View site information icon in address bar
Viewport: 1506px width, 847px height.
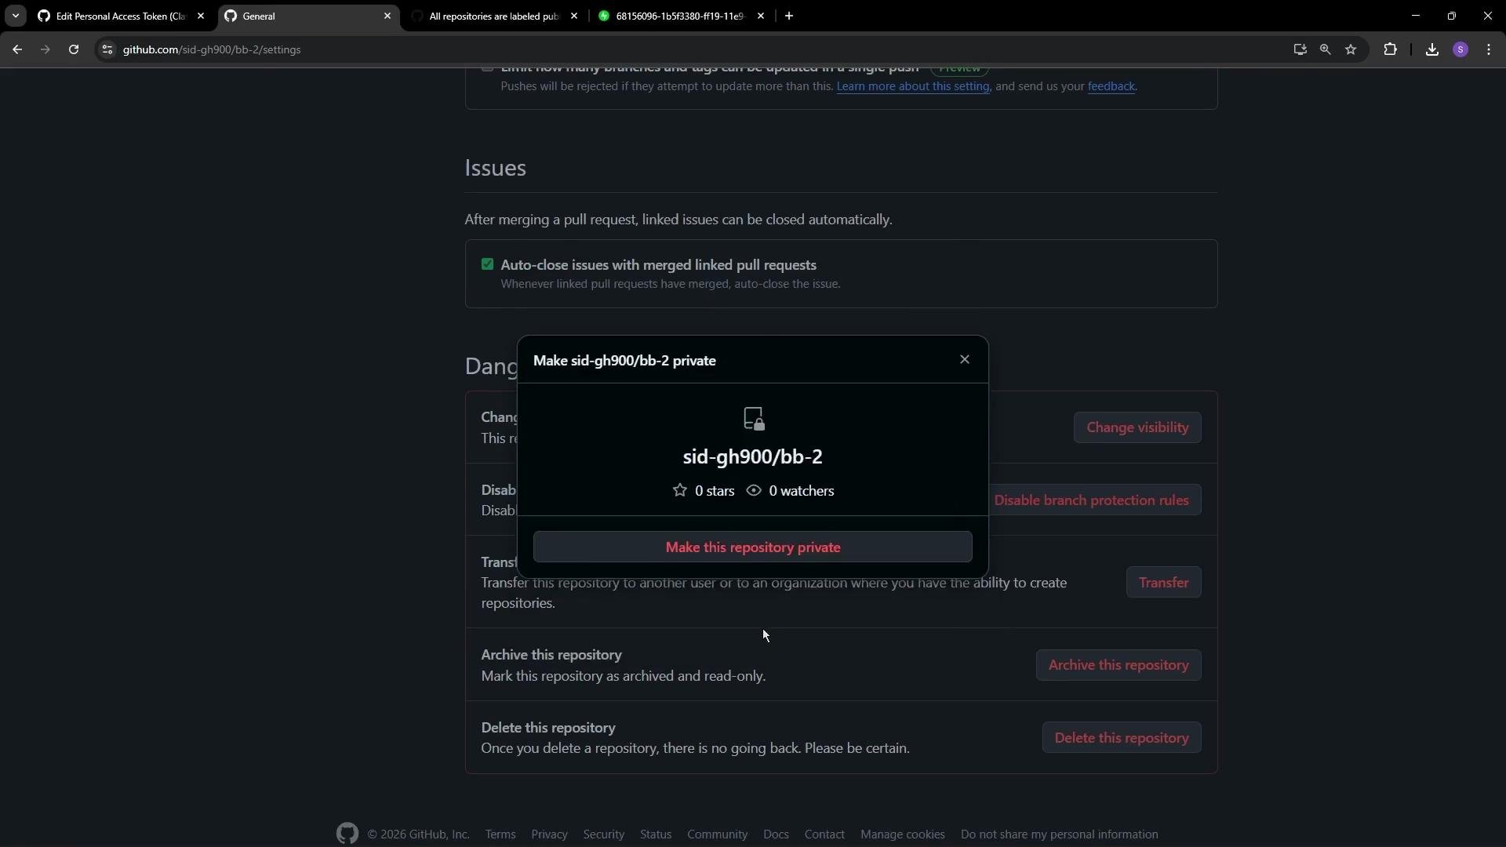coord(107,49)
